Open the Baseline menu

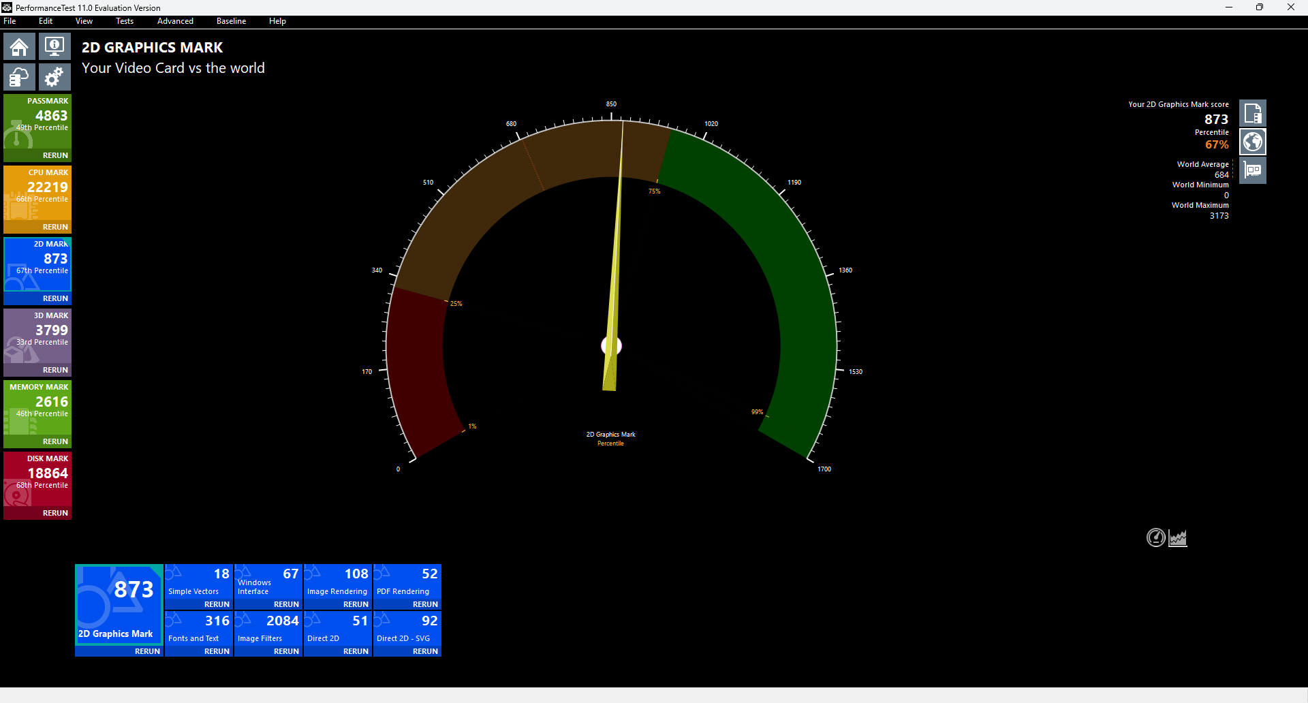point(231,21)
